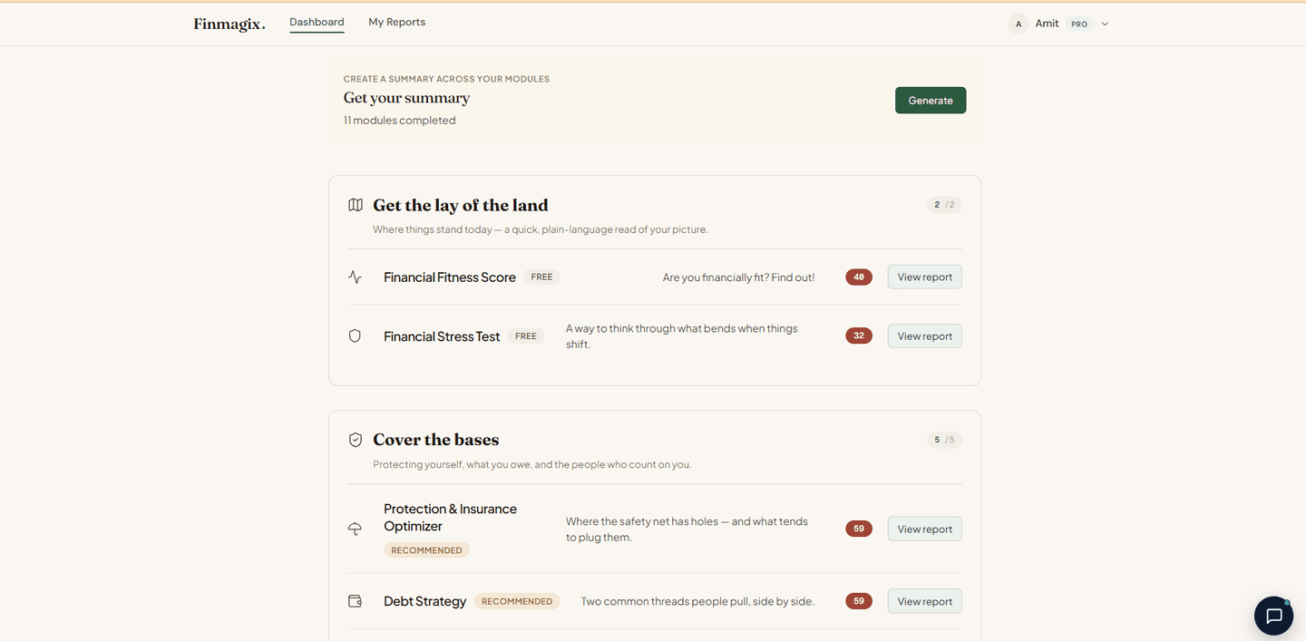The image size is (1306, 641).
Task: Click the shield-check icon beside Cover the bases
Action: (356, 440)
